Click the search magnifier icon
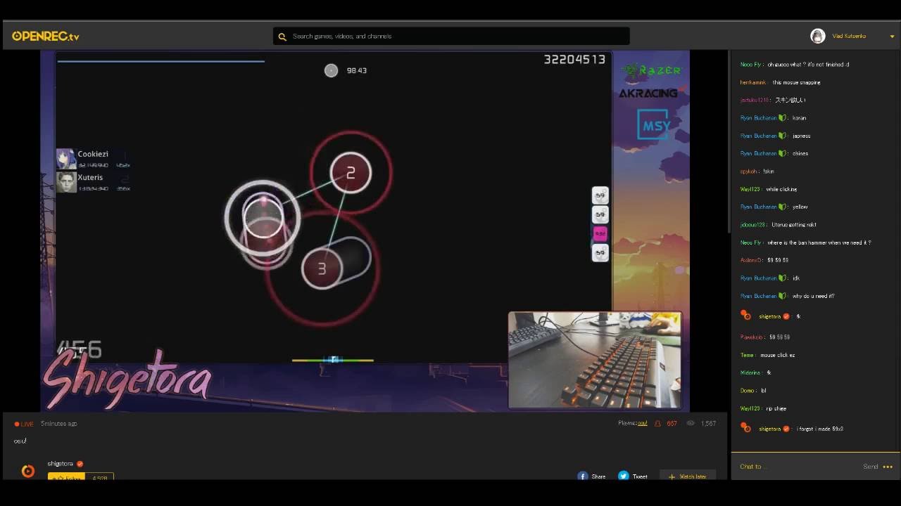901x506 pixels. (x=282, y=37)
